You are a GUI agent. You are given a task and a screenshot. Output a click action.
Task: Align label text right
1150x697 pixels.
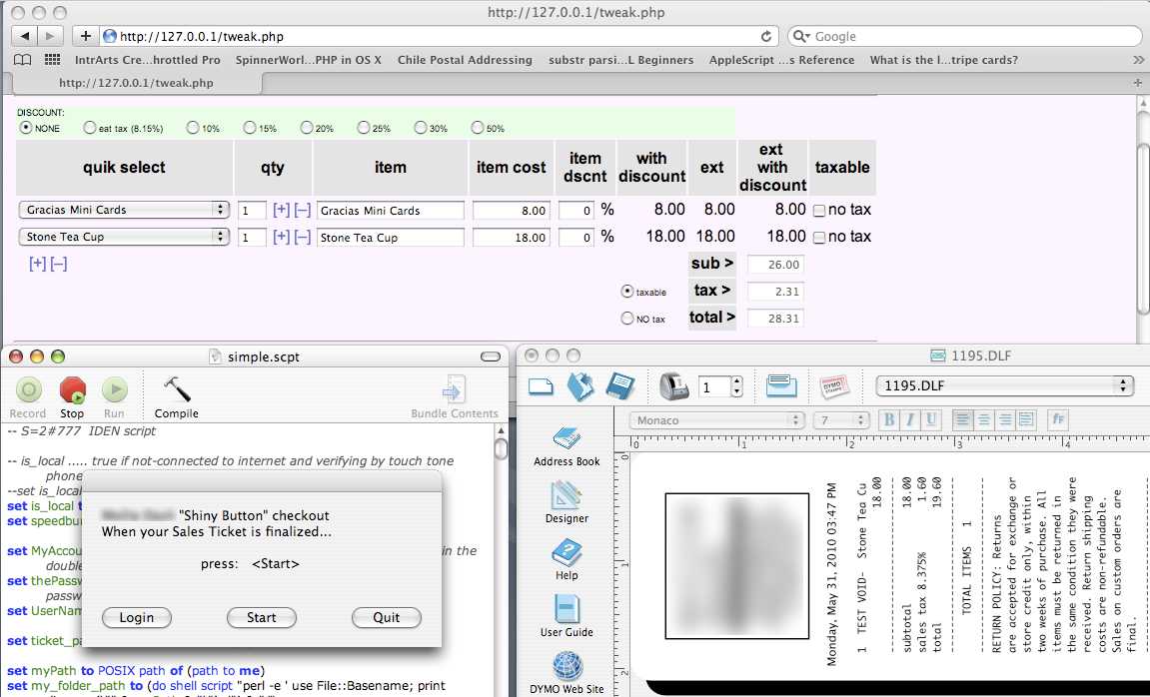1005,420
